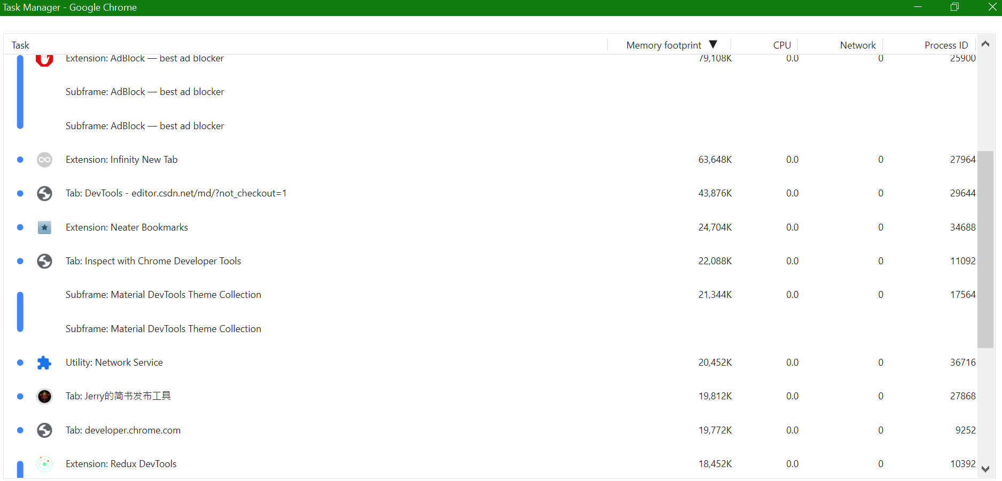Image resolution: width=1002 pixels, height=481 pixels.
Task: Click the 20,452K memory value
Action: (715, 362)
